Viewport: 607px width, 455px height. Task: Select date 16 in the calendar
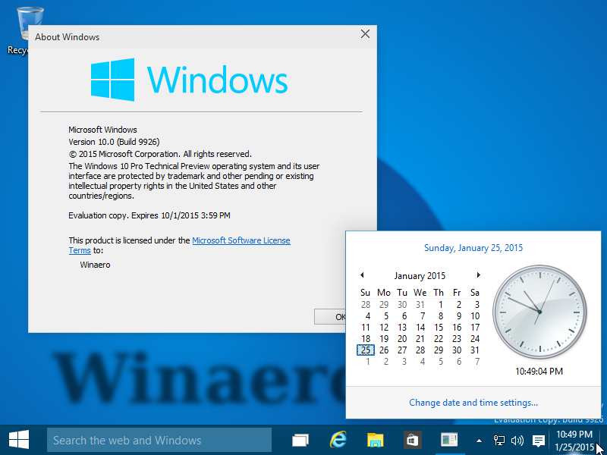457,328
